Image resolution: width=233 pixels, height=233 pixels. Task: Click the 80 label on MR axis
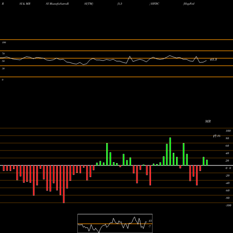[x=227, y=138]
